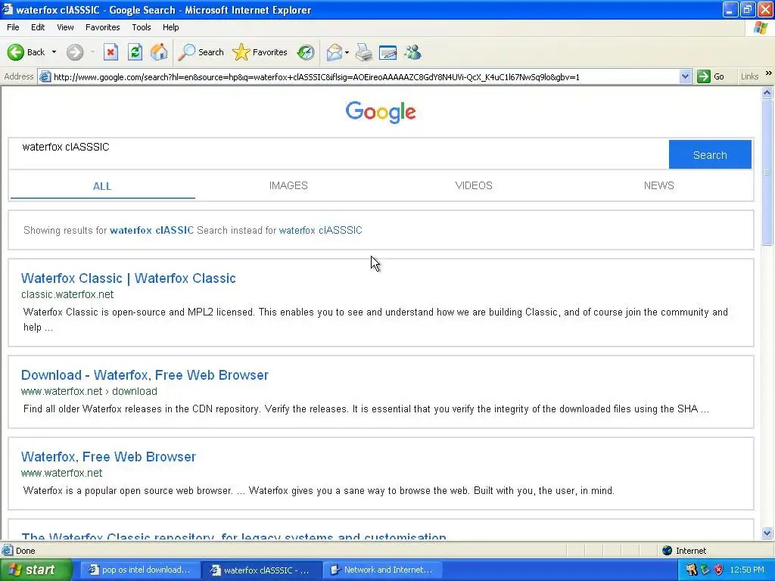This screenshot has height=581, width=775.
Task: Click the 'waterfox clASSSIC' taskbar button
Action: [x=261, y=570]
